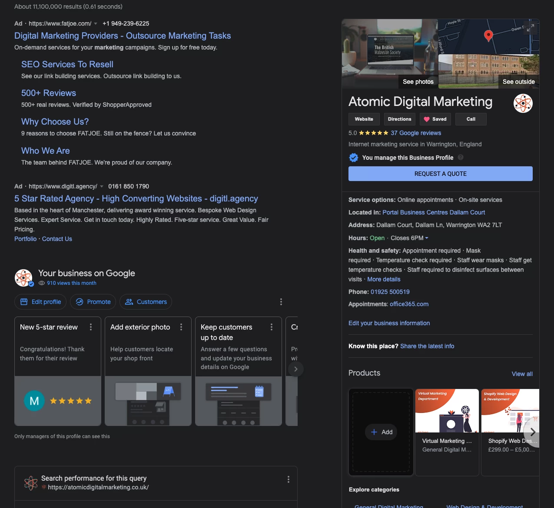Click REQUEST A QUOTE button
This screenshot has height=508, width=554.
point(441,174)
